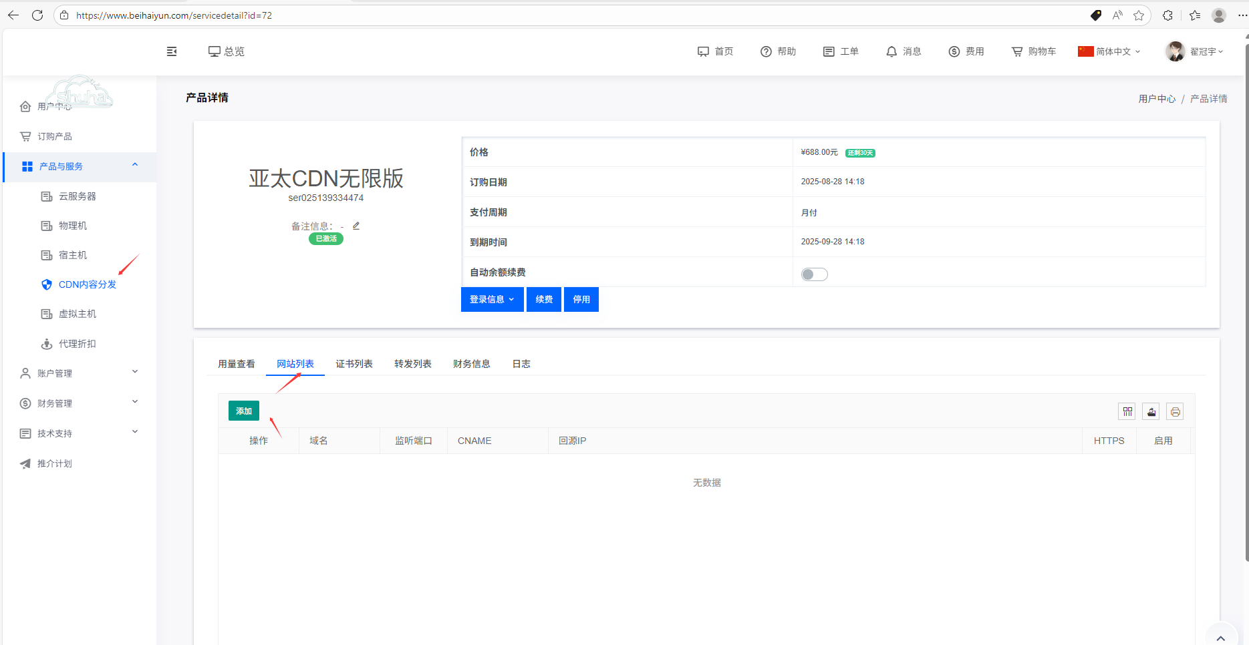Toggle the 自动余额续费 switch
Image resolution: width=1249 pixels, height=645 pixels.
[x=814, y=274]
